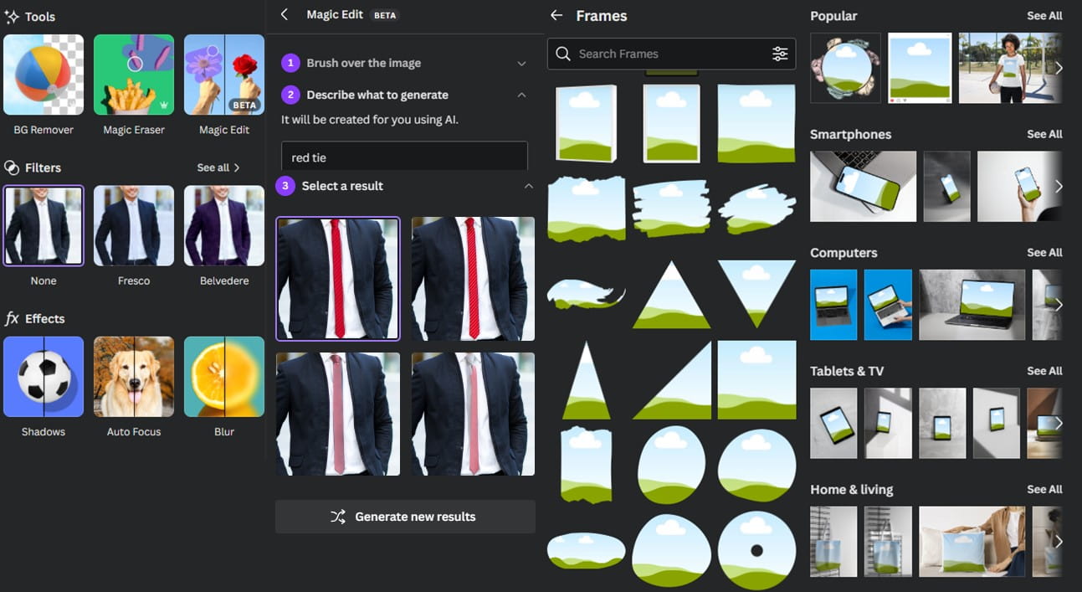1082x592 pixels.
Task: Collapse the Describe what to generate step
Action: coord(521,95)
